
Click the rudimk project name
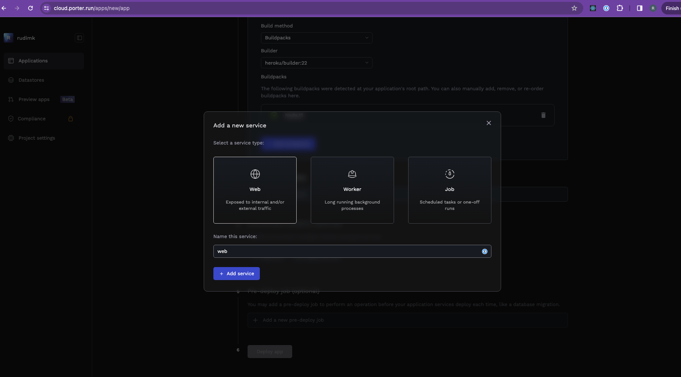[x=26, y=38]
